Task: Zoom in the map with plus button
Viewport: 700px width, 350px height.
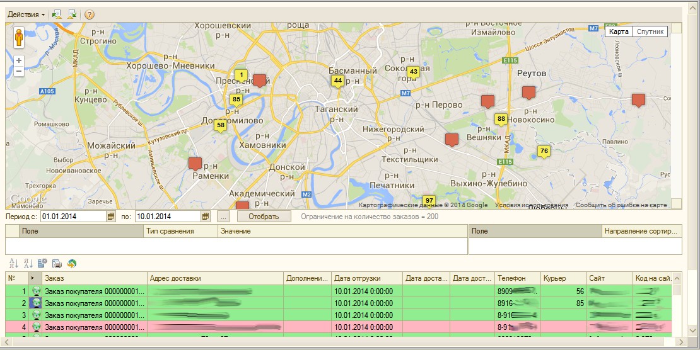Action: (19, 60)
